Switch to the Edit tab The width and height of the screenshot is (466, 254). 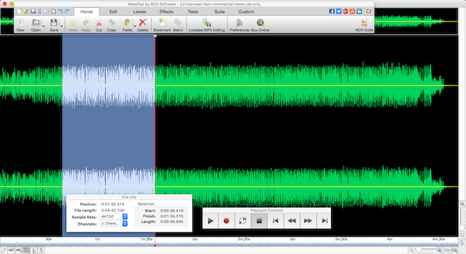tap(113, 12)
